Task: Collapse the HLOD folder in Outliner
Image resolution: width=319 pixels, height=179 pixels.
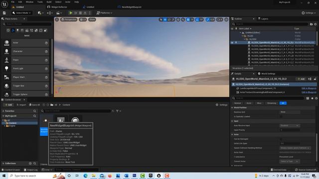Action: tap(243, 36)
